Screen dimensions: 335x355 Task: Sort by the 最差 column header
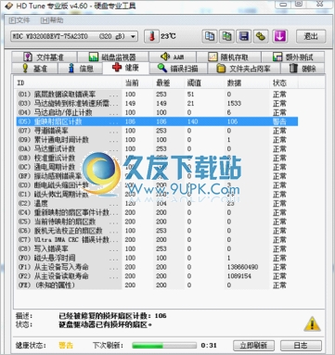[x=169, y=82]
